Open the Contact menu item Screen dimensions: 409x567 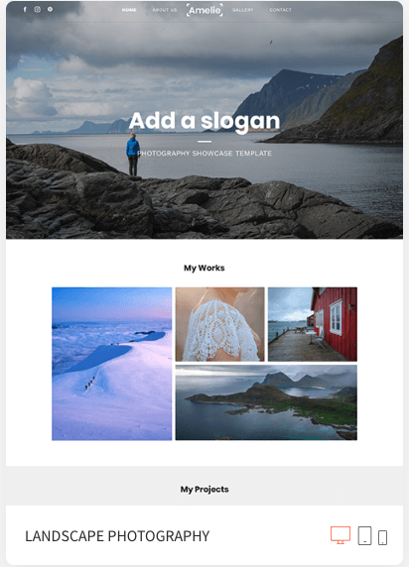pos(280,10)
